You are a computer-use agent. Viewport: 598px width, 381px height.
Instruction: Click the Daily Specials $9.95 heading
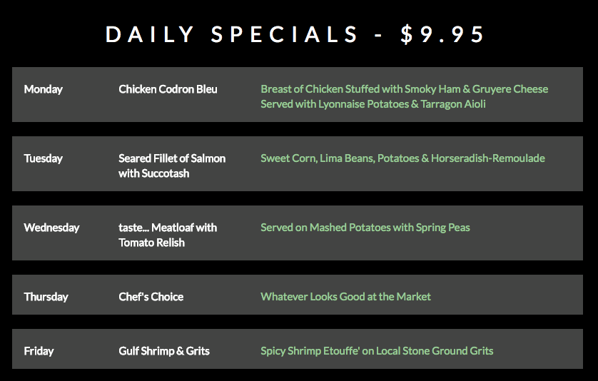pyautogui.click(x=295, y=34)
